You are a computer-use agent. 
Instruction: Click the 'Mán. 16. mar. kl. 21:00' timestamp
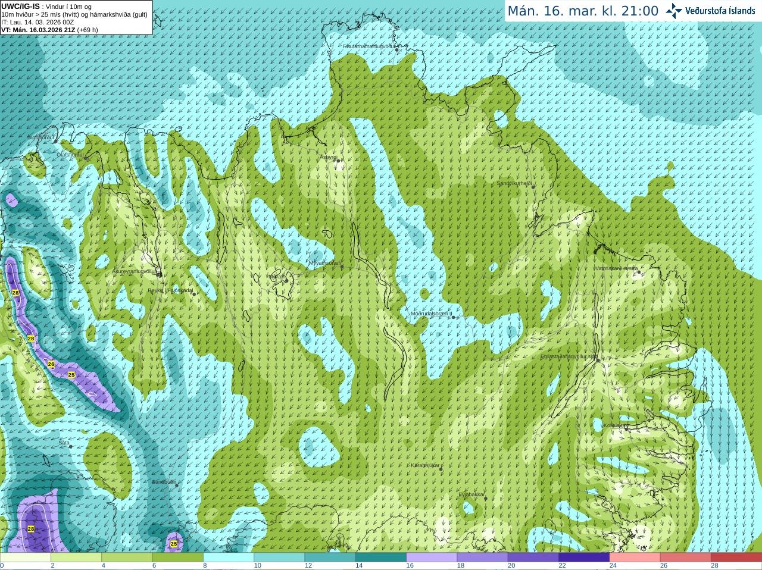[x=583, y=11]
